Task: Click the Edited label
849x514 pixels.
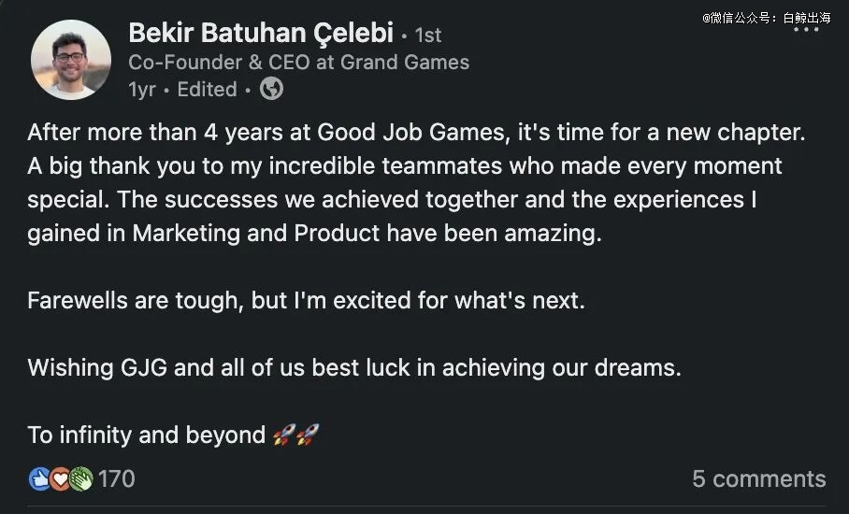Action: point(207,90)
